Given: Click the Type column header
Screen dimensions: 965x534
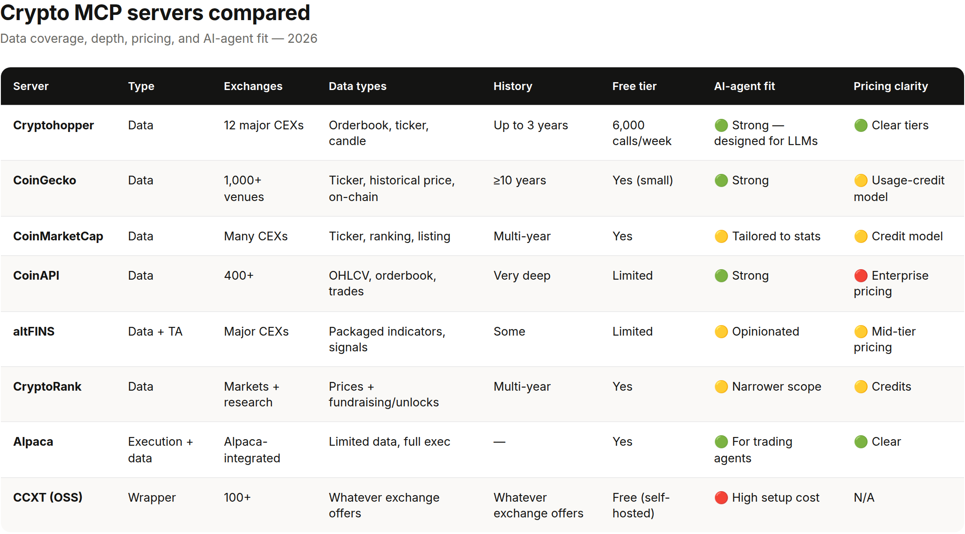Looking at the screenshot, I should 141,86.
